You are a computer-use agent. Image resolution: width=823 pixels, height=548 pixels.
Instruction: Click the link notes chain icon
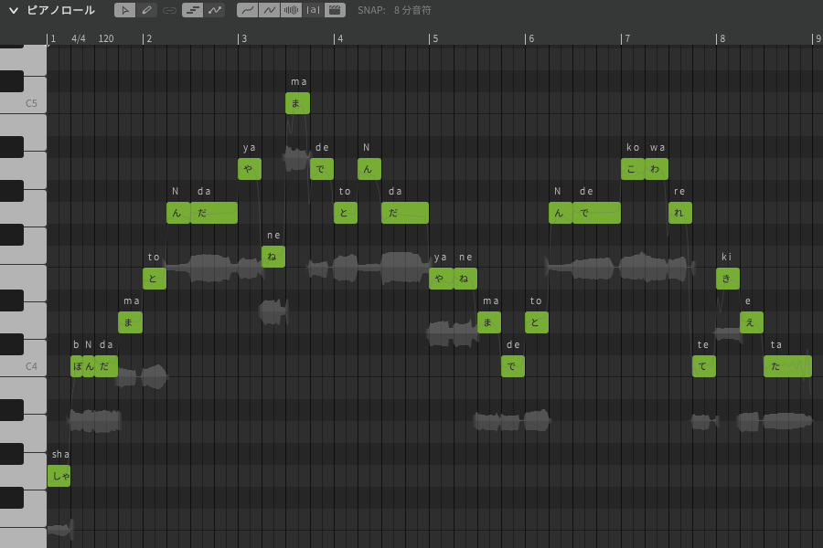click(x=169, y=10)
